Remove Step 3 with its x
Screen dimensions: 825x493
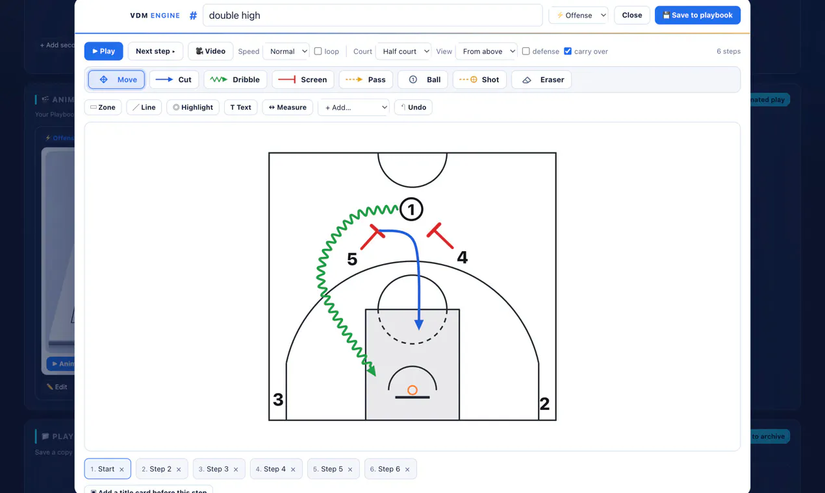(236, 470)
